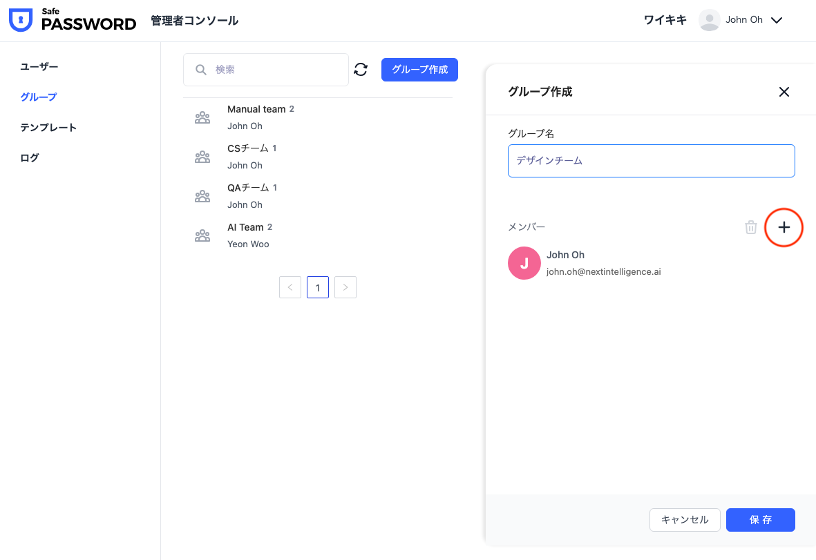Open the John Oh account dropdown
Screen dimensions: 816x560
tap(776, 20)
